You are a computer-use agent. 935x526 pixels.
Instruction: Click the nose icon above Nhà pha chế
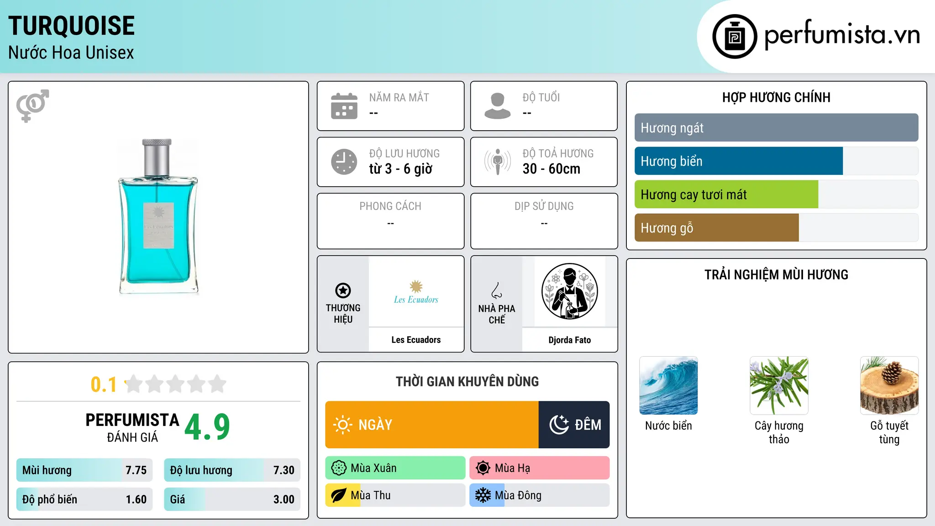(x=497, y=290)
